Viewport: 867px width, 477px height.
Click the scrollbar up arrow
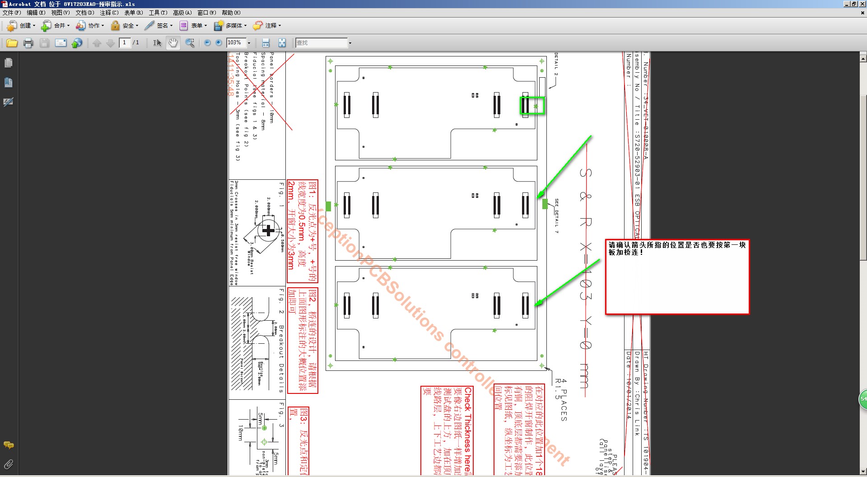863,58
